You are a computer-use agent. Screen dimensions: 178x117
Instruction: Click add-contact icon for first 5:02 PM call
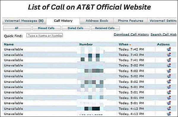pos(169,65)
